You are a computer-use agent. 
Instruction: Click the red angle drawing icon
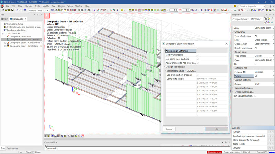pyautogui.click(x=245, y=10)
